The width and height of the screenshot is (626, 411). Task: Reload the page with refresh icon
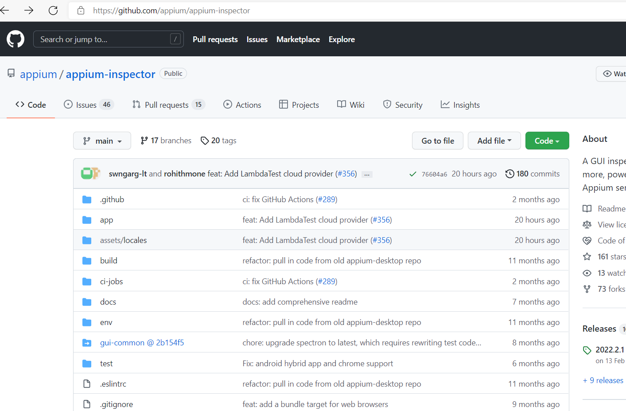coord(53,10)
